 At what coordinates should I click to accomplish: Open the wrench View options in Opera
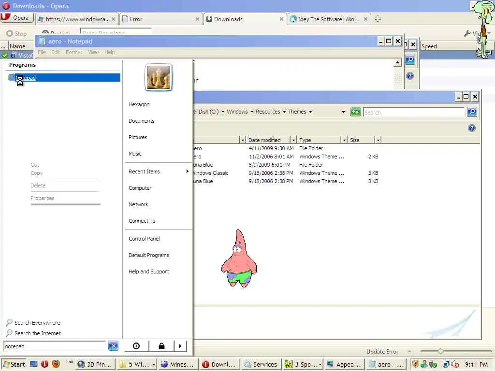[476, 33]
